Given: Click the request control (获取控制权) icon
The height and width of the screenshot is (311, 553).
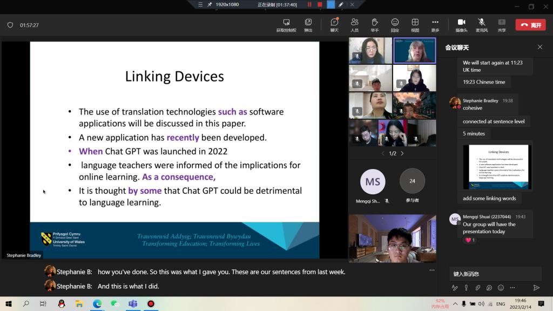Looking at the screenshot, I should (286, 23).
